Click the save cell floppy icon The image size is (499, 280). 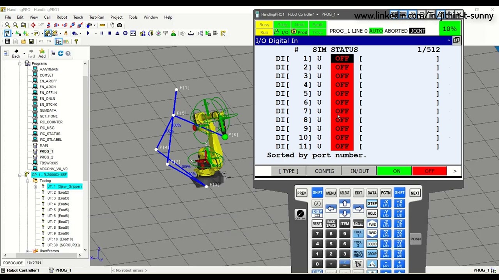(31, 41)
